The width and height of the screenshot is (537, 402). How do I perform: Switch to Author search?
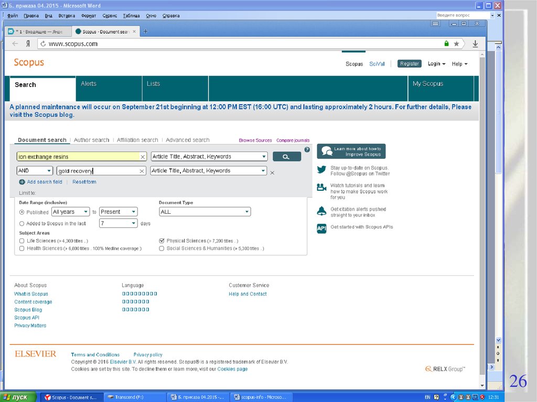tap(91, 140)
